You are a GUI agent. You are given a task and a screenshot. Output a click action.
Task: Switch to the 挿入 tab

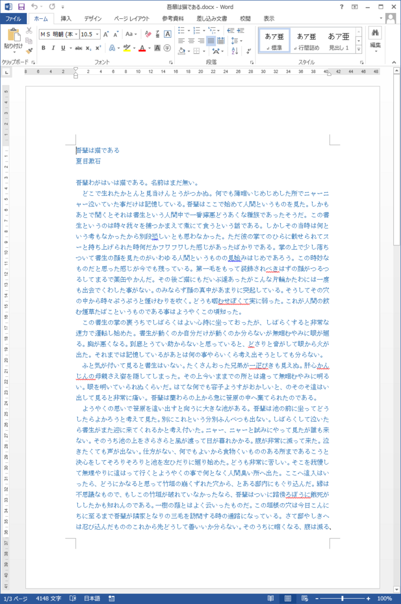[66, 18]
